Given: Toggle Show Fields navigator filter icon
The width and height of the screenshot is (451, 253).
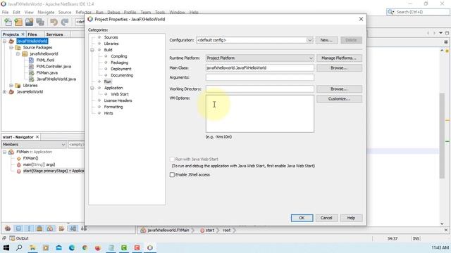Looking at the screenshot, I should (18, 228).
